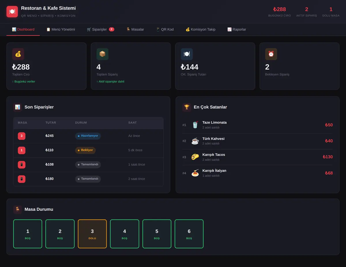Click the chair icon beside Masa Durumu
This screenshot has height=267, width=346.
tap(18, 209)
